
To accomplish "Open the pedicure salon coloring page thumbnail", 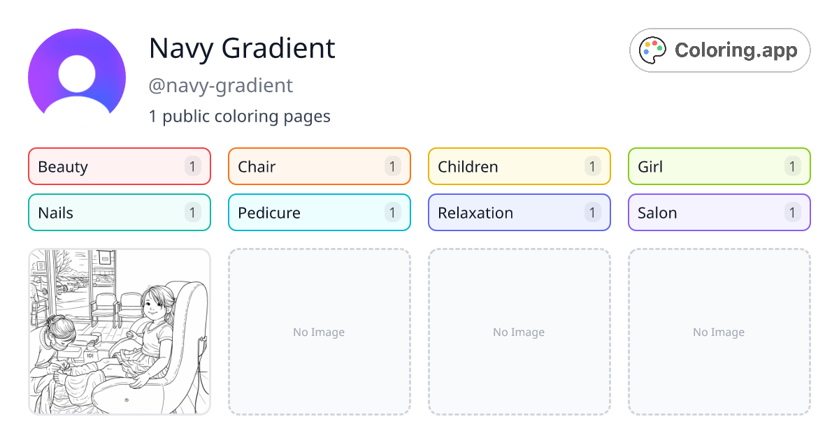I will (119, 332).
